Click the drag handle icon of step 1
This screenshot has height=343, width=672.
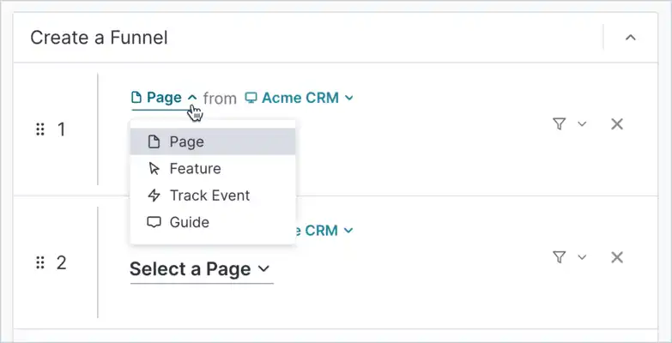tap(40, 129)
